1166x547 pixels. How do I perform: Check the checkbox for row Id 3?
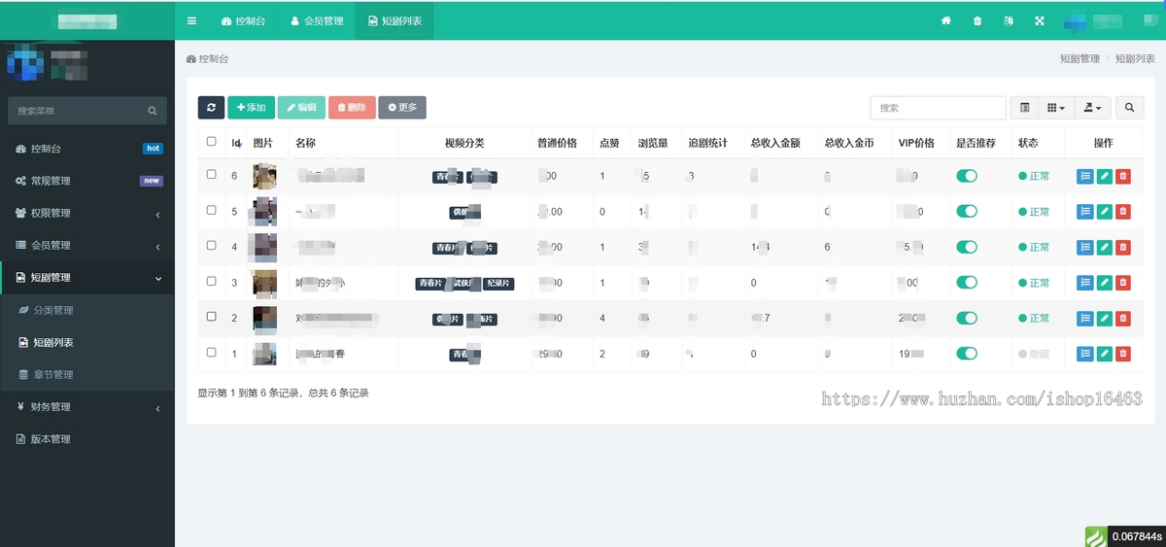click(x=212, y=282)
